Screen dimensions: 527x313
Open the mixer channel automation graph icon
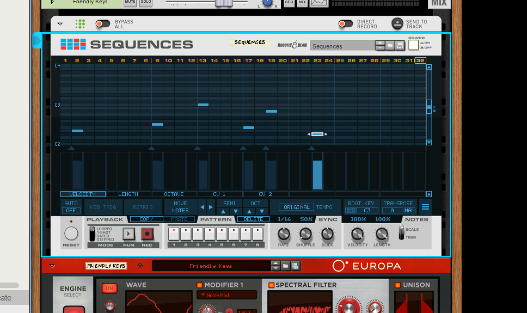(x=318, y=3)
